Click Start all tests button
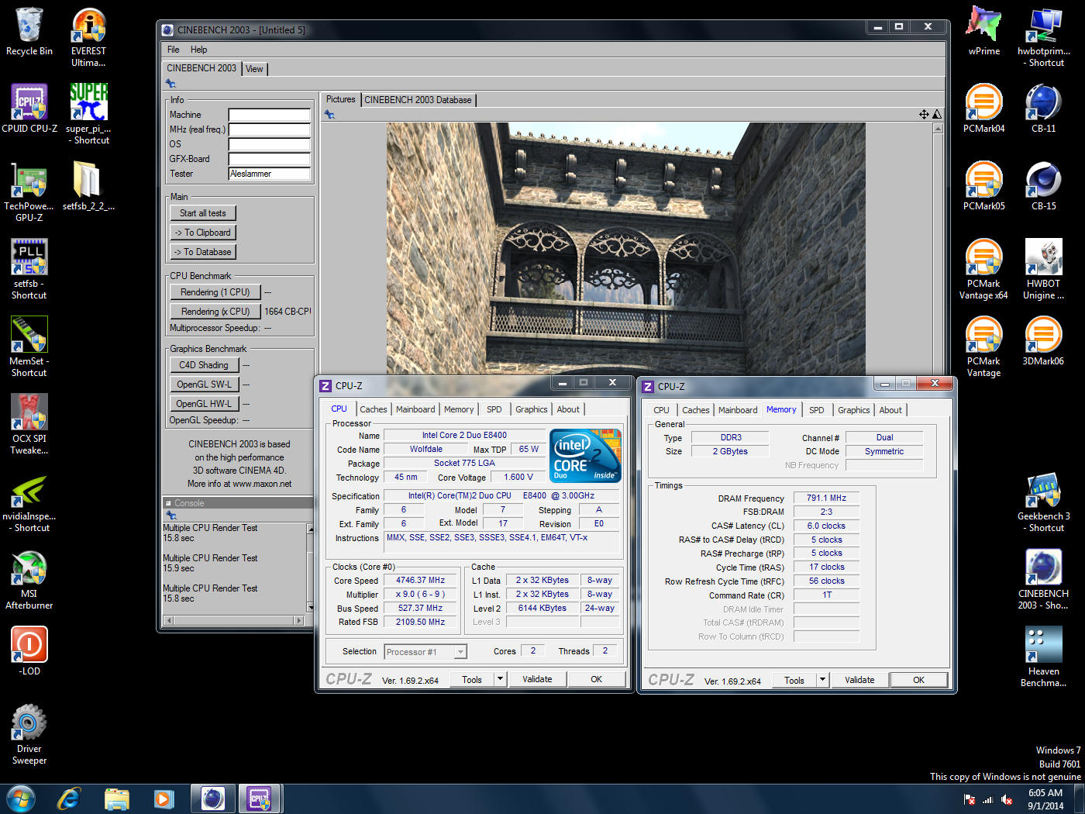Image resolution: width=1085 pixels, height=814 pixels. tap(203, 213)
